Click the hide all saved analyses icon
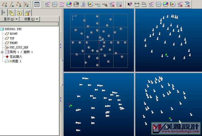202x136 pixels. [105, 5]
